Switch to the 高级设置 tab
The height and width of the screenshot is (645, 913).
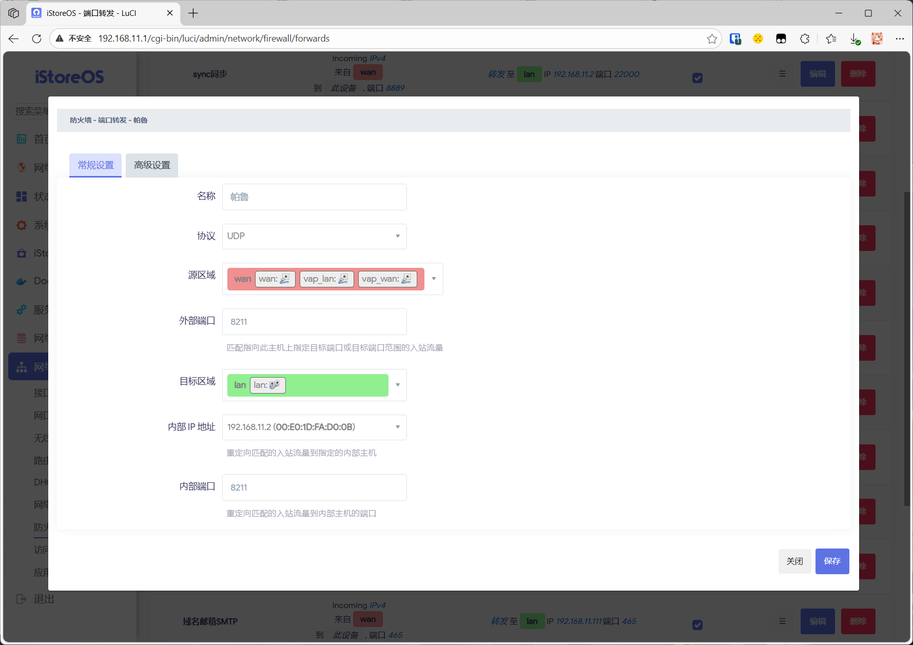(x=152, y=165)
